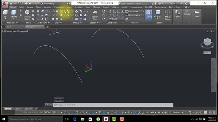Open the Unsaved View dropdown
Image resolution: width=218 pixels, height=122 pixels.
(x=135, y=15)
